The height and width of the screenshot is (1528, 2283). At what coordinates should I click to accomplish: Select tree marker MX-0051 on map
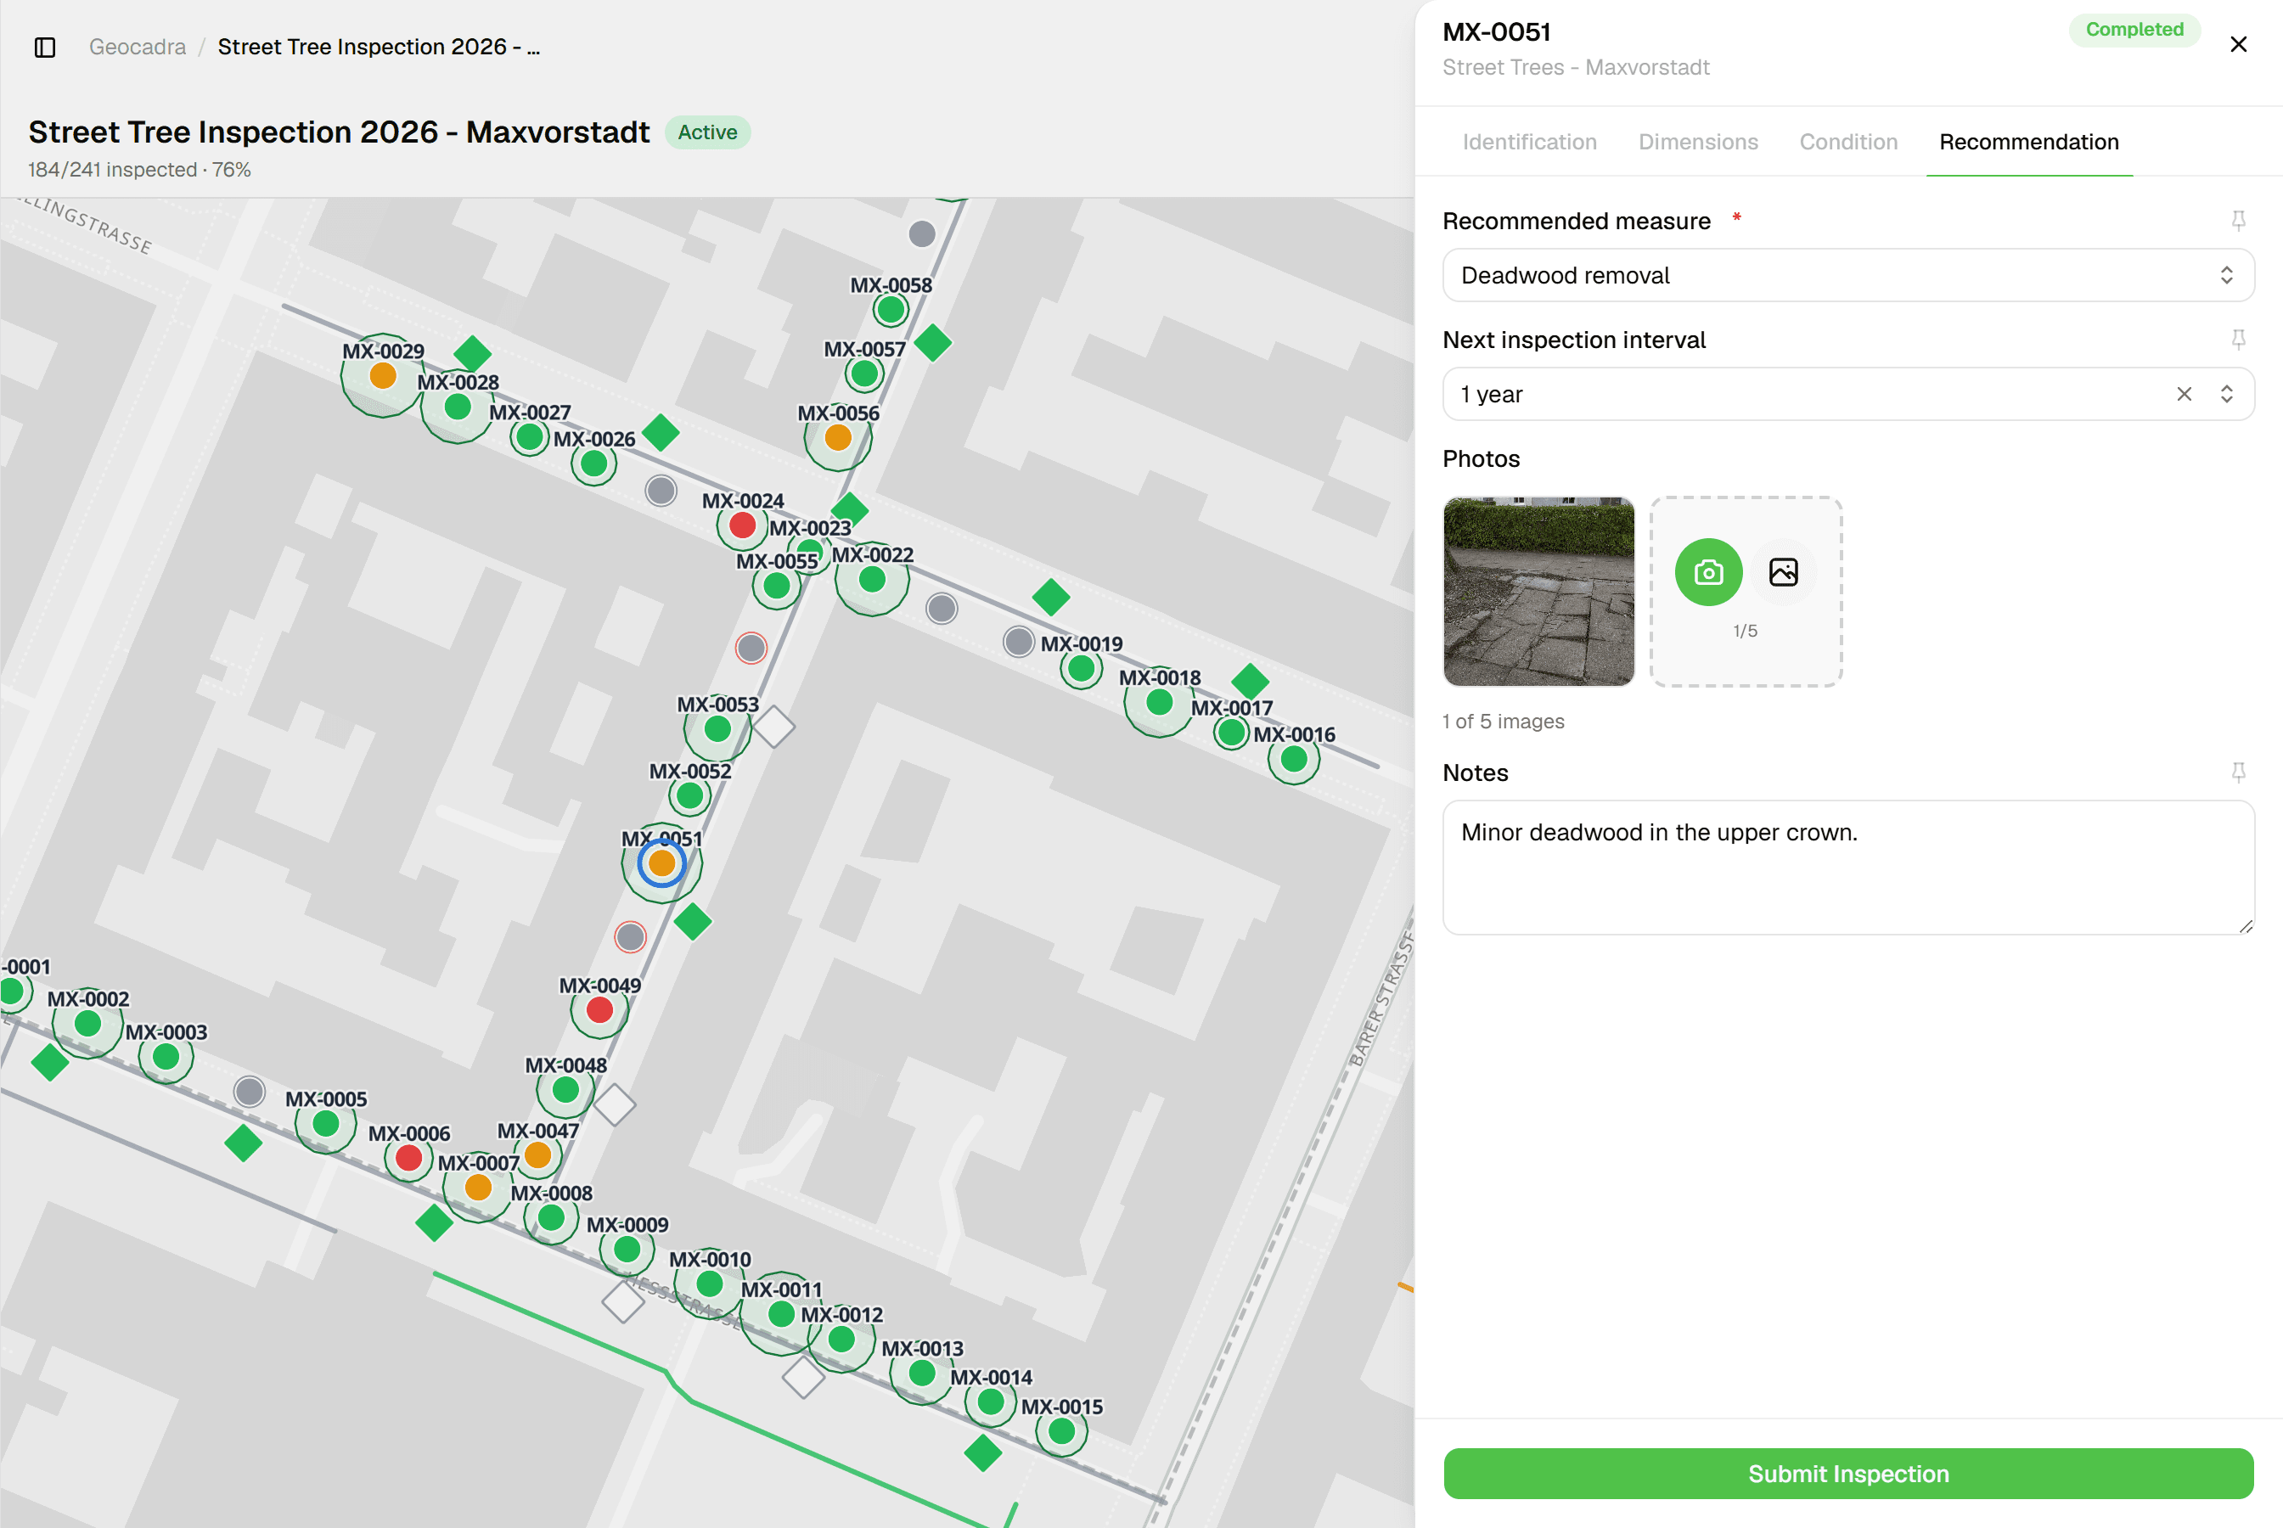(x=661, y=862)
